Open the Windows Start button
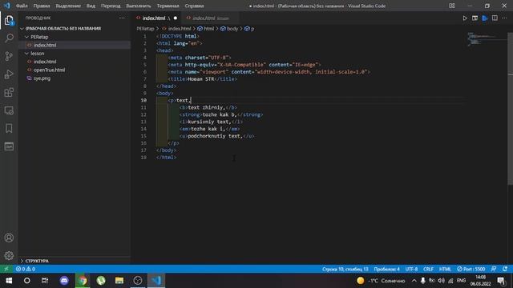The image size is (513, 288). 9,281
